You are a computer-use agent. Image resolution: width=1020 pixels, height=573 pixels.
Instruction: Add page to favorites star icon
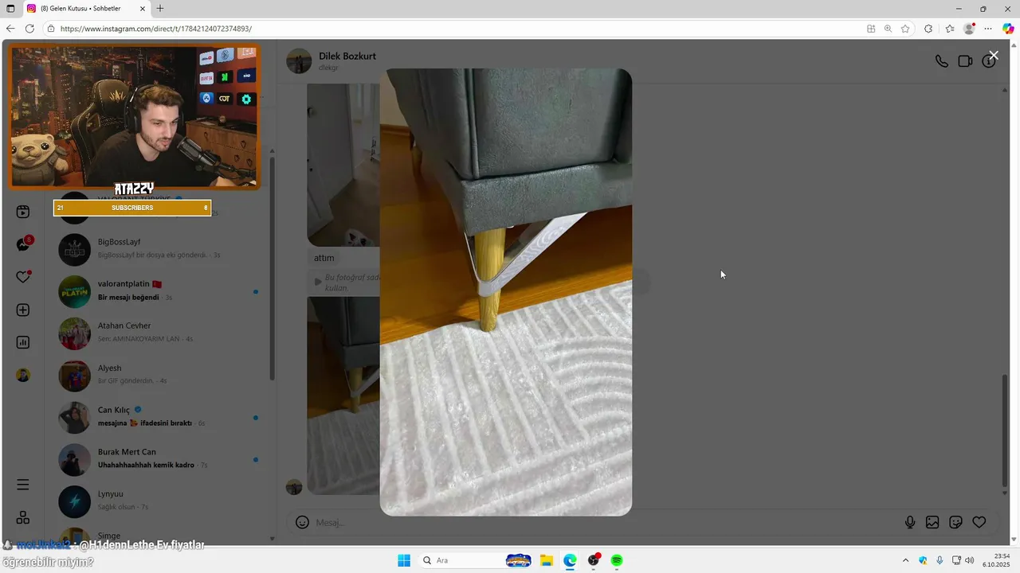click(x=905, y=29)
